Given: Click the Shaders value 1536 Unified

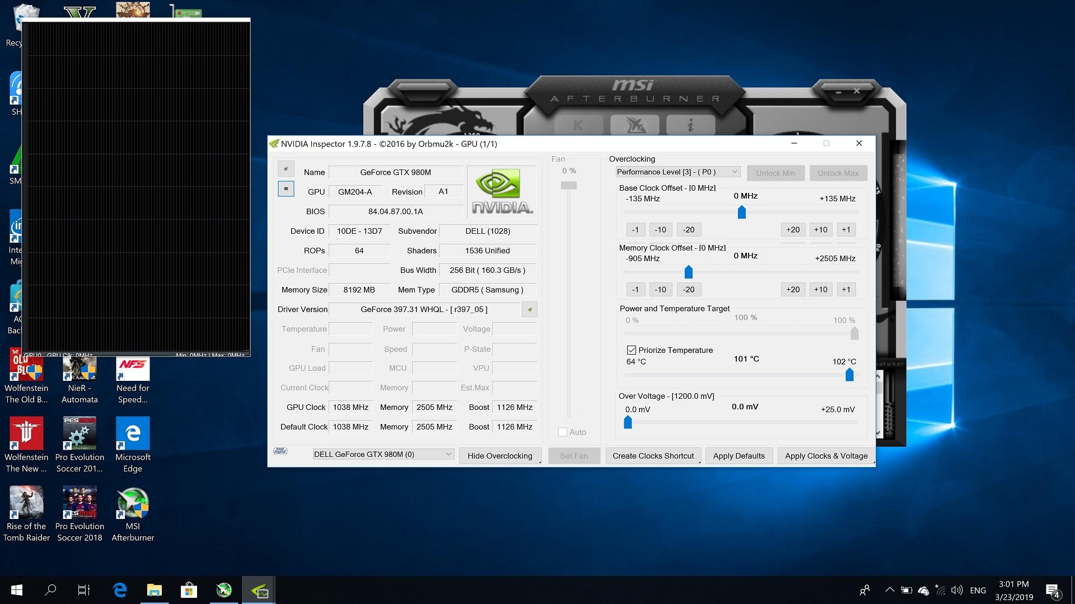Looking at the screenshot, I should [488, 251].
